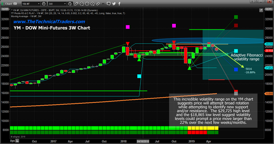This screenshot has height=144, width=274.
Task: Click the Moving Average study label
Action: 26,16
